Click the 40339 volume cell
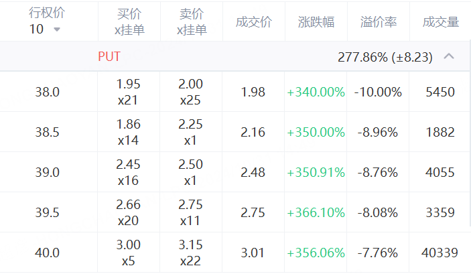Screen dimensions: 471x274 440,253
